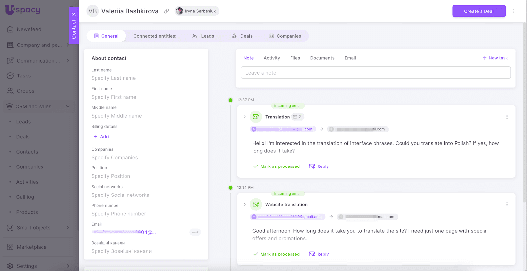
Task: Mark Website translation email as processed
Action: click(x=277, y=254)
